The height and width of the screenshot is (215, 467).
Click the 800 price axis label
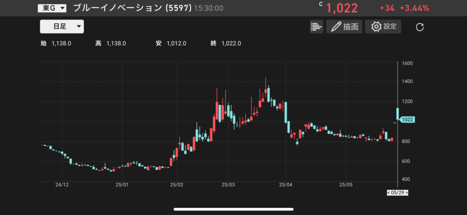[x=405, y=142]
